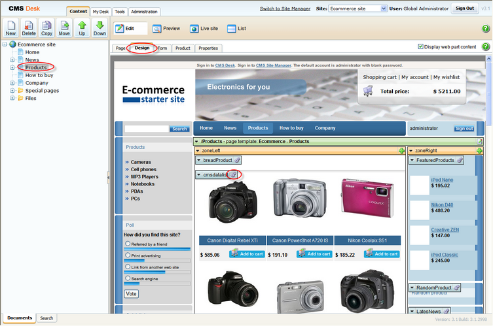The image size is (493, 326).
Task: Click shopping cart icon near Total price
Action: click(x=368, y=91)
